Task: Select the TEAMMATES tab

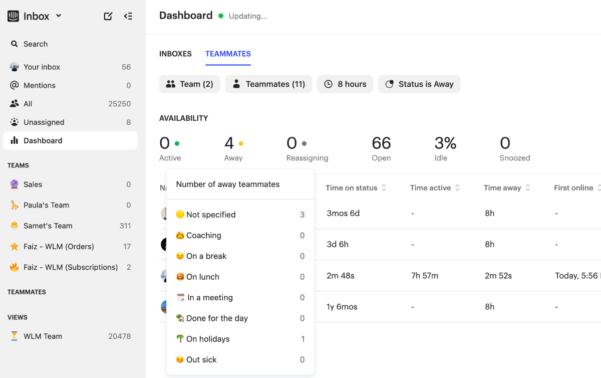Action: 228,54
